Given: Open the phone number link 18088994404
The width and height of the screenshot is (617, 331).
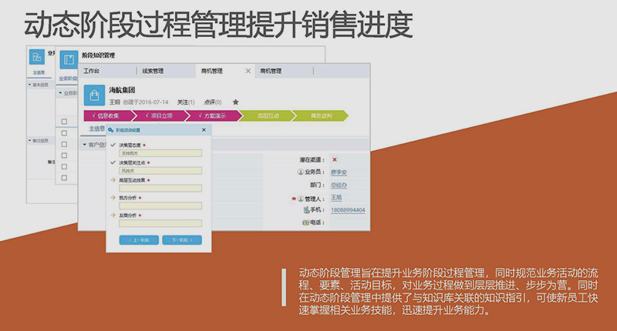Looking at the screenshot, I should point(348,210).
